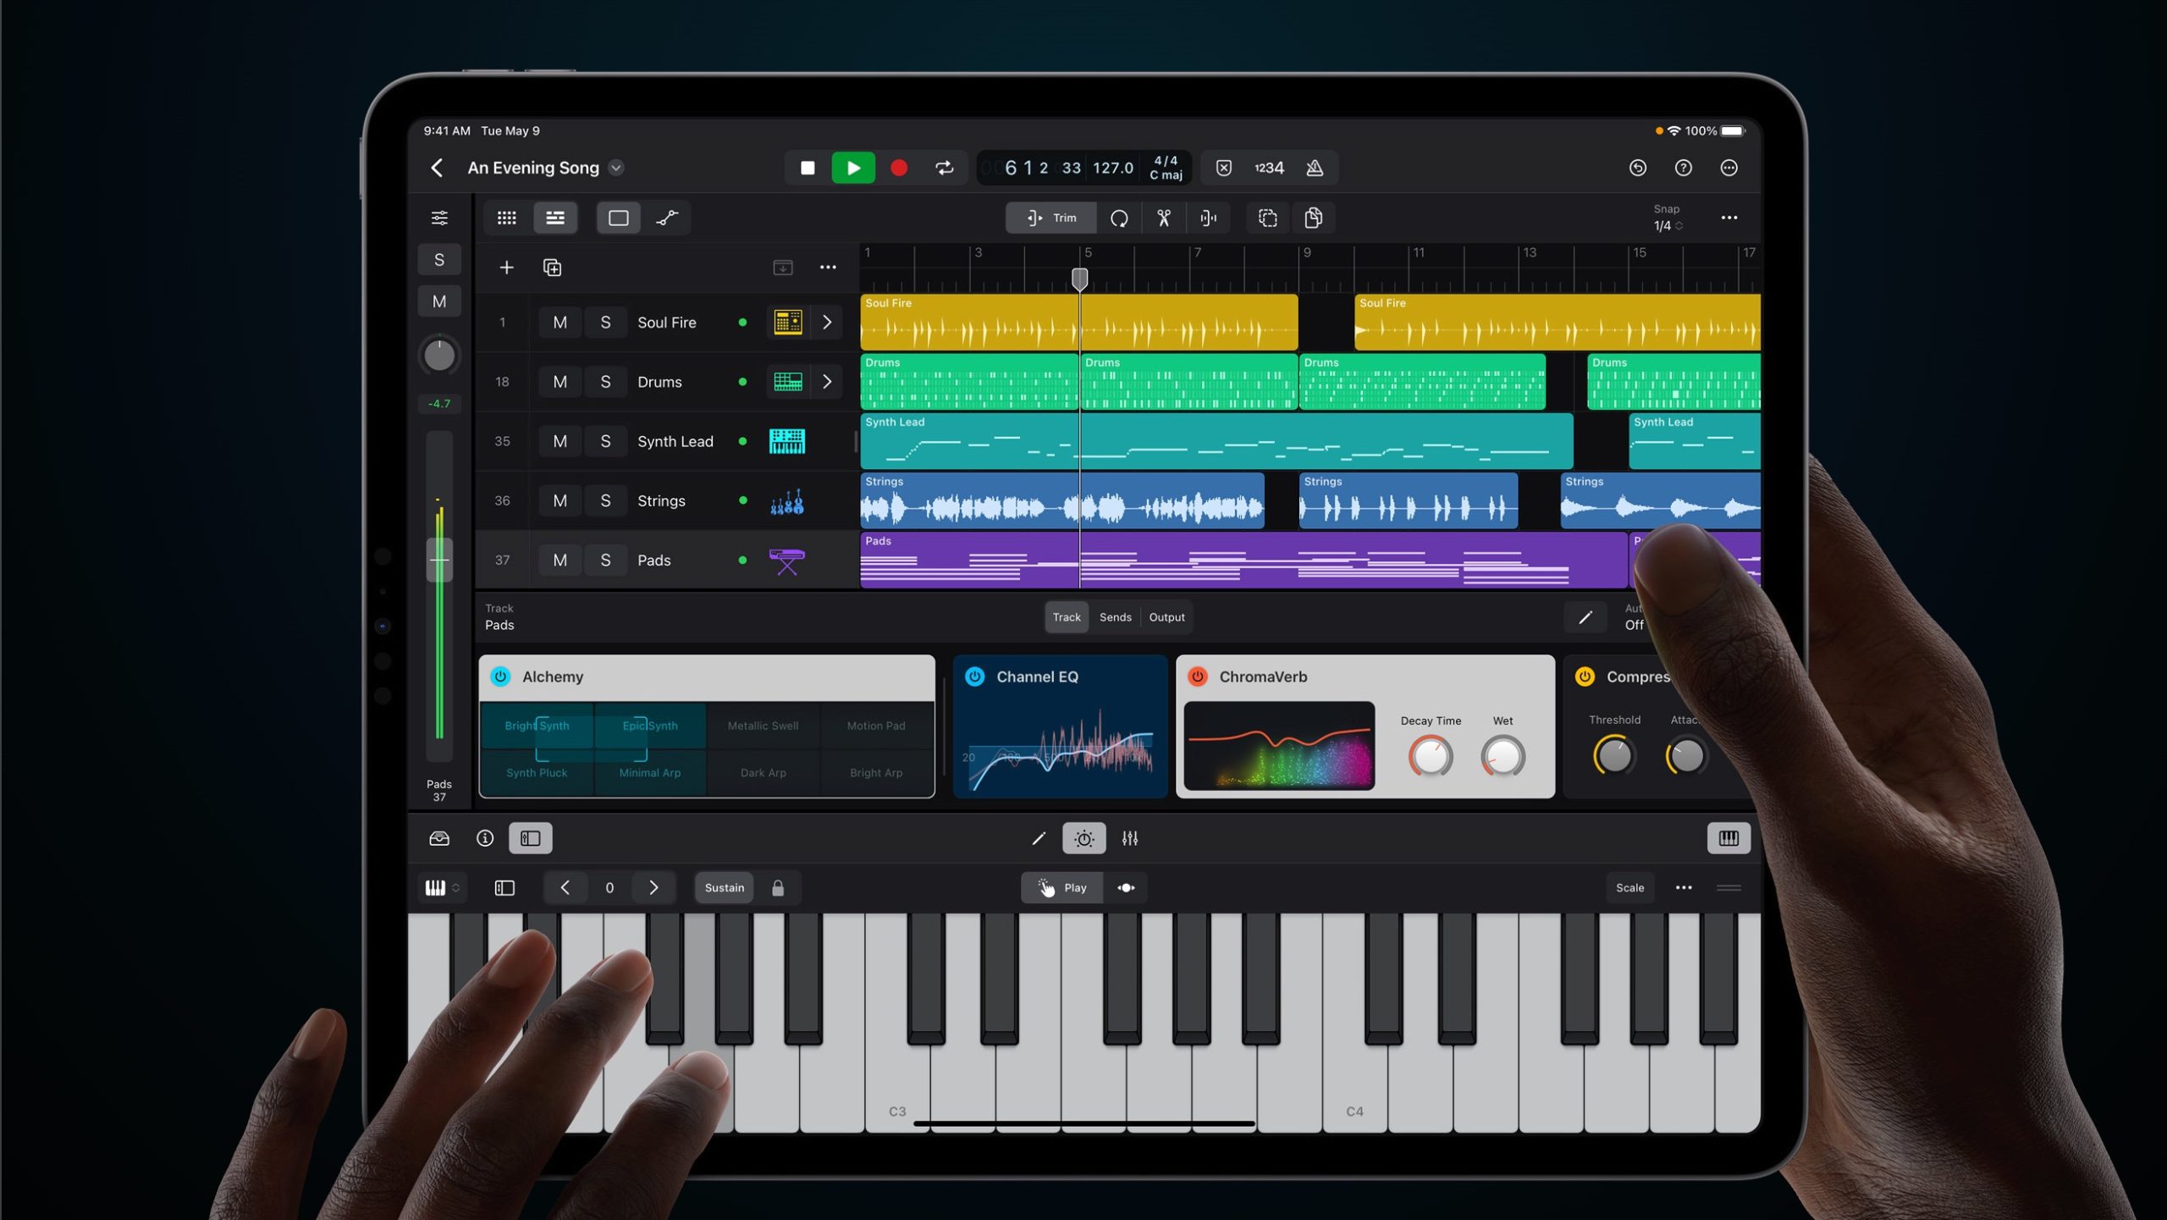The width and height of the screenshot is (2167, 1220).
Task: Open the track header ellipsis menu
Action: [828, 268]
